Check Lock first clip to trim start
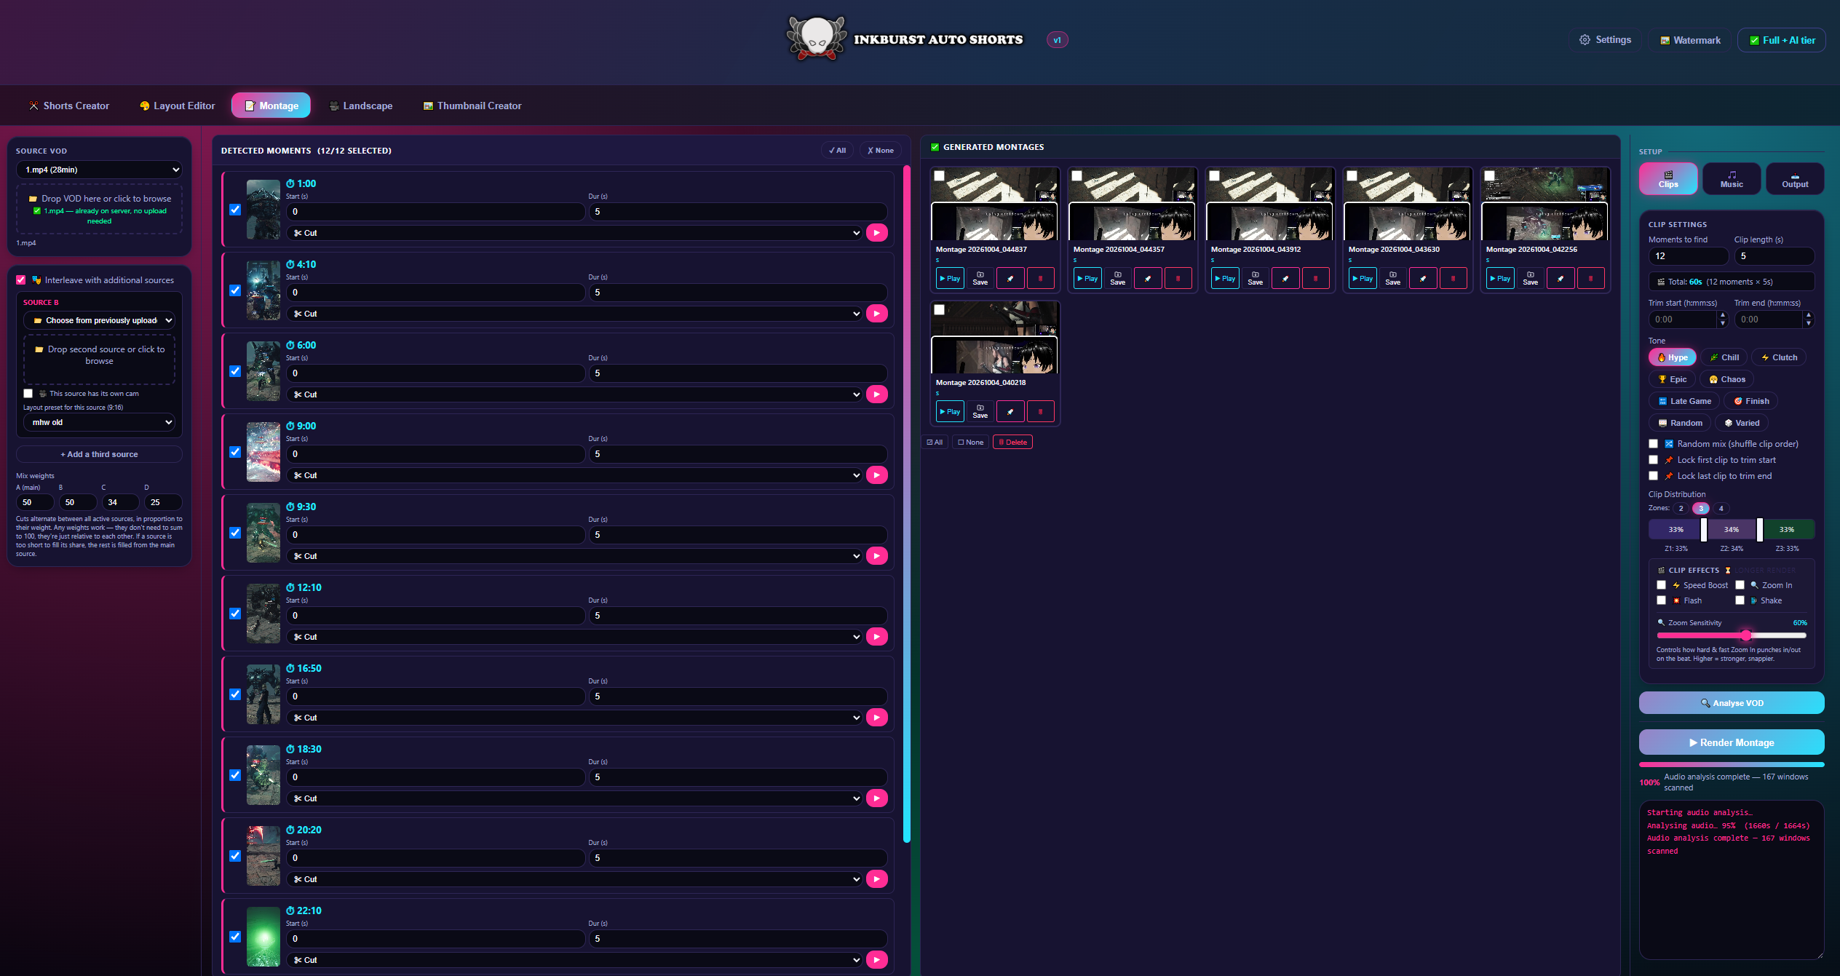1840x976 pixels. [x=1654, y=460]
